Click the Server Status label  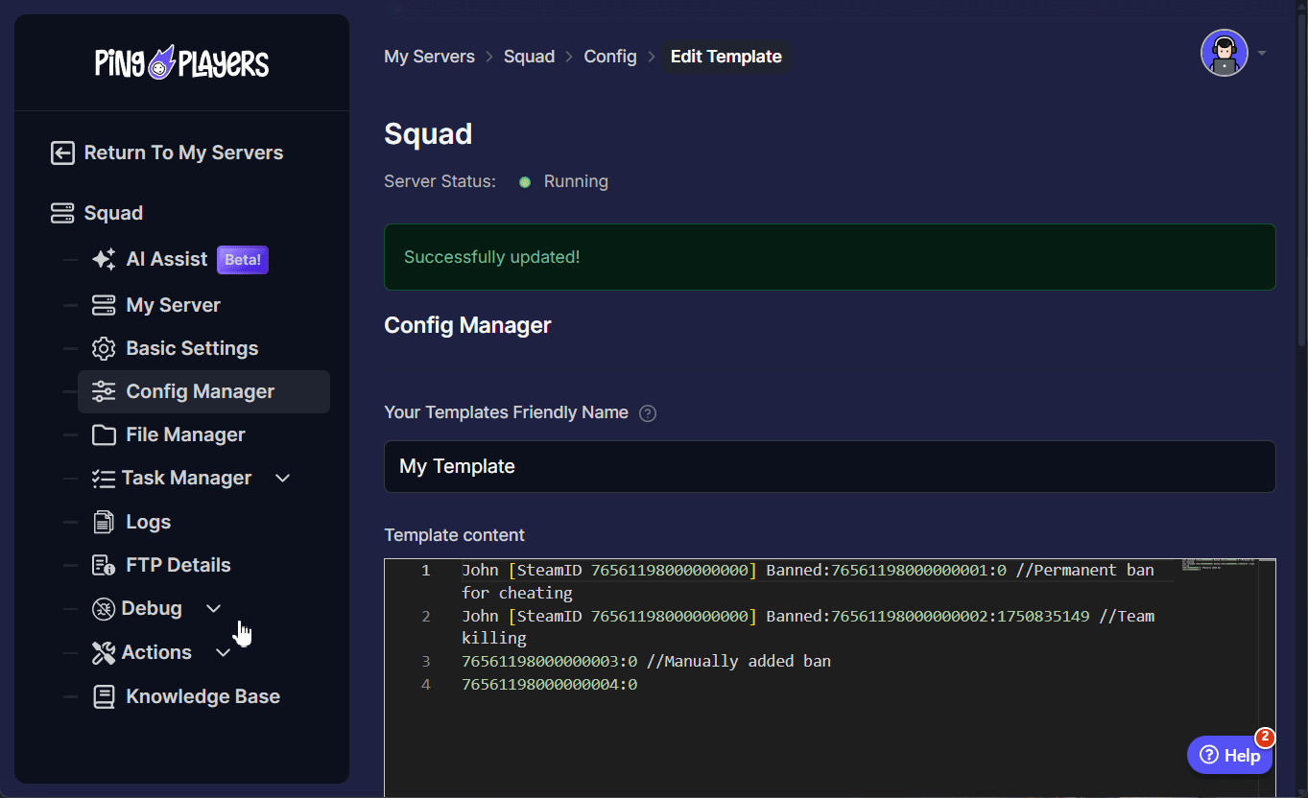click(x=440, y=181)
